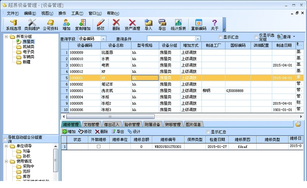
Task: Open 资产清理 asset cleanup tool
Action: tap(132, 25)
